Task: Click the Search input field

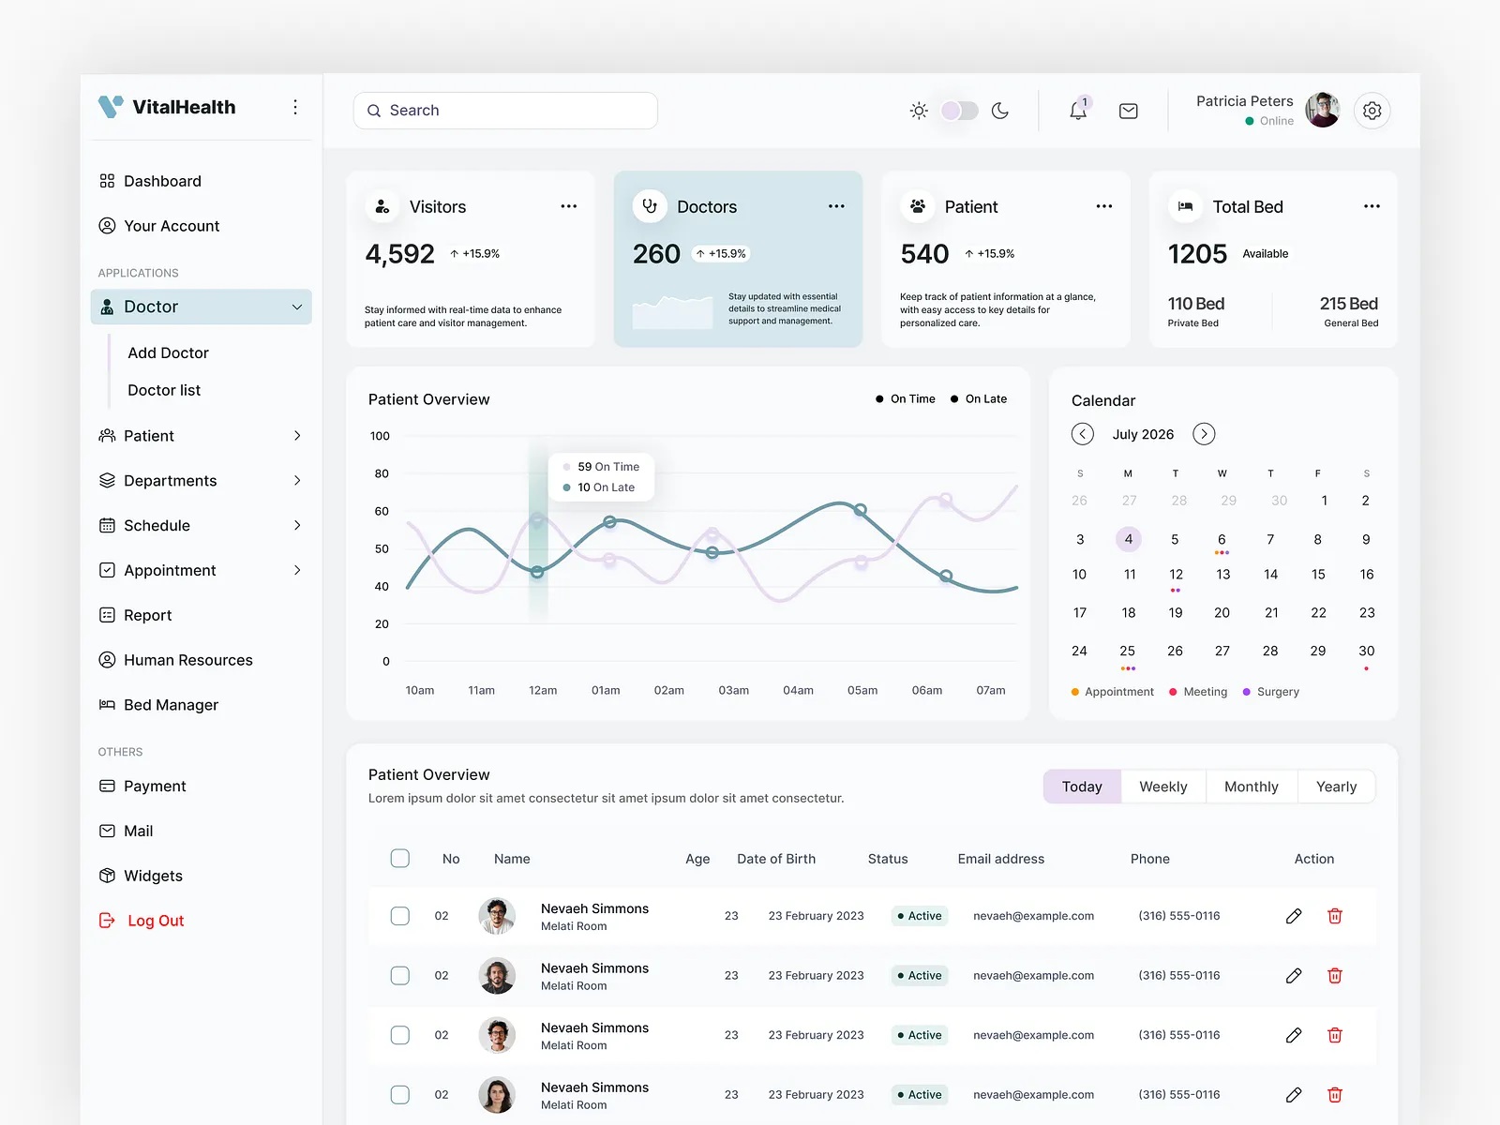Action: (x=505, y=111)
